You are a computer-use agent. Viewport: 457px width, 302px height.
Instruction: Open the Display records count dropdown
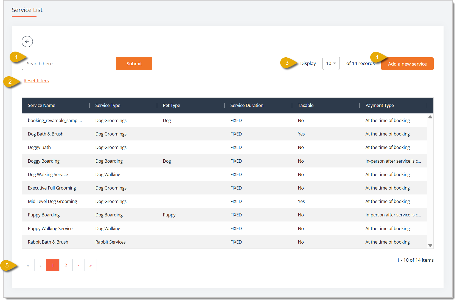pos(331,63)
